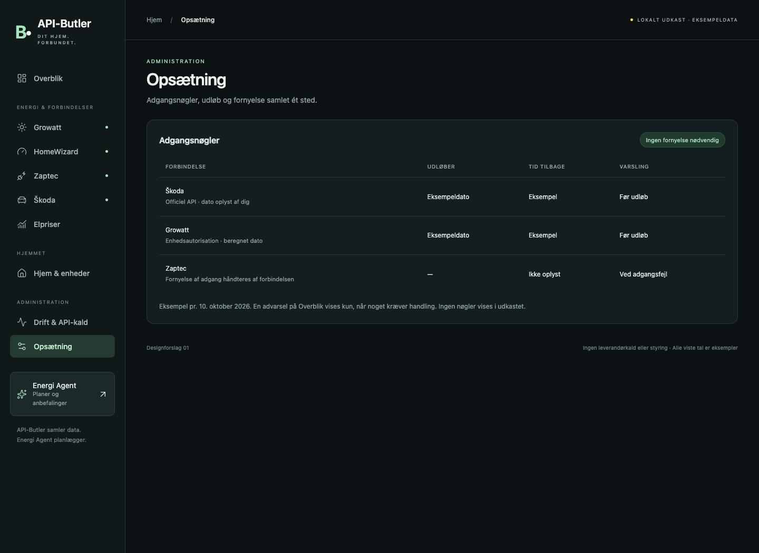
Task: Click the Energi Agent sparkle icon
Action: [22, 394]
